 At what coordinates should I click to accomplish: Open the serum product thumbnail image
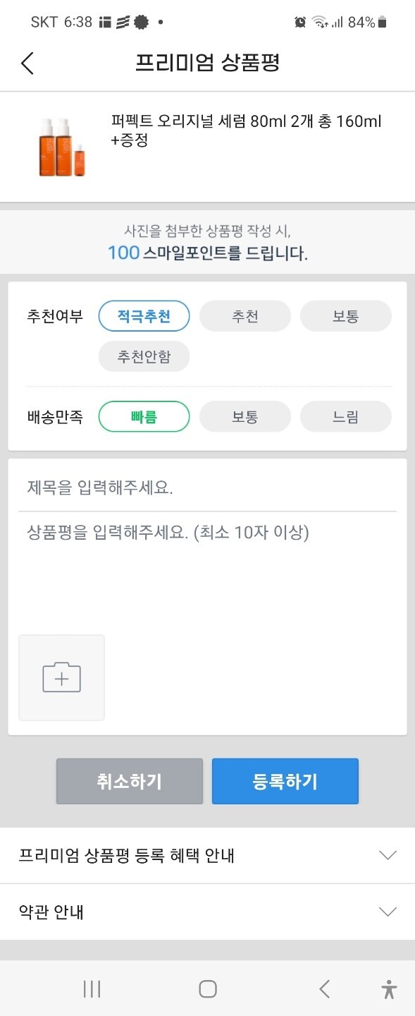[62, 147]
